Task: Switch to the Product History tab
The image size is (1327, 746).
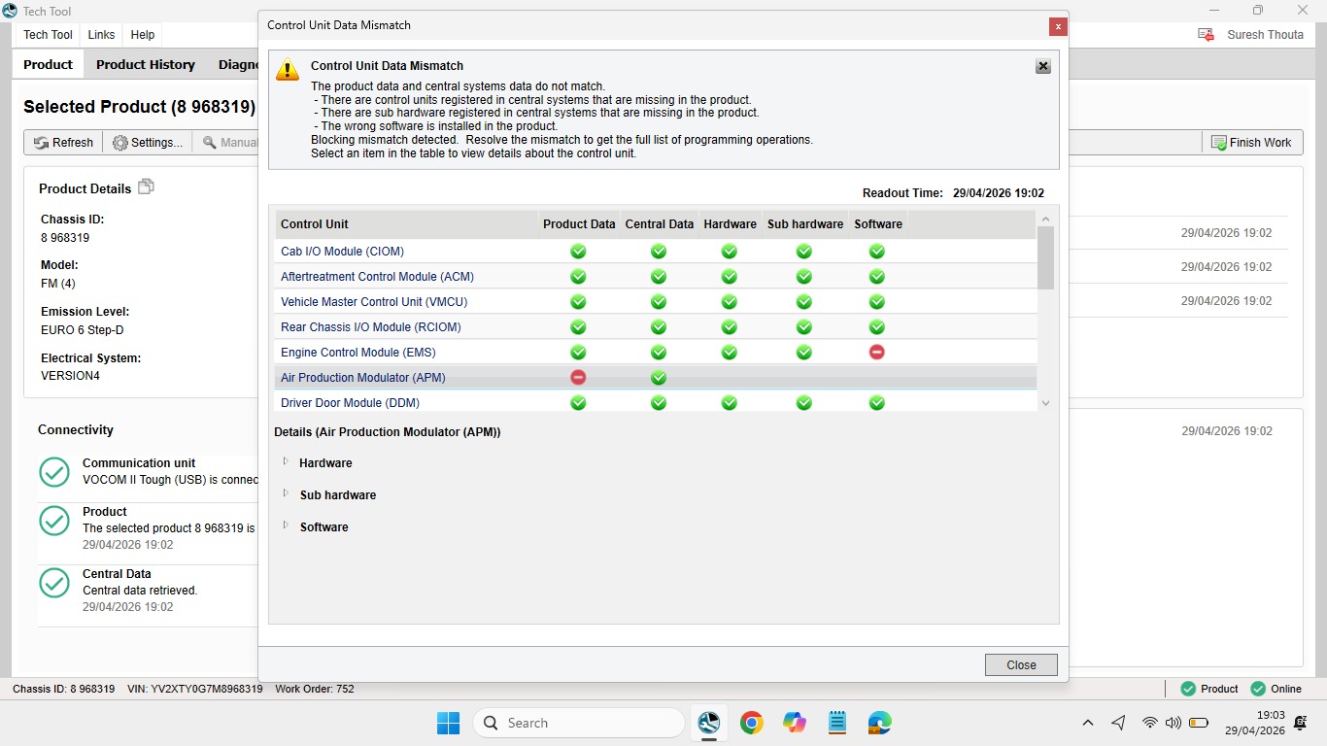Action: click(x=146, y=64)
